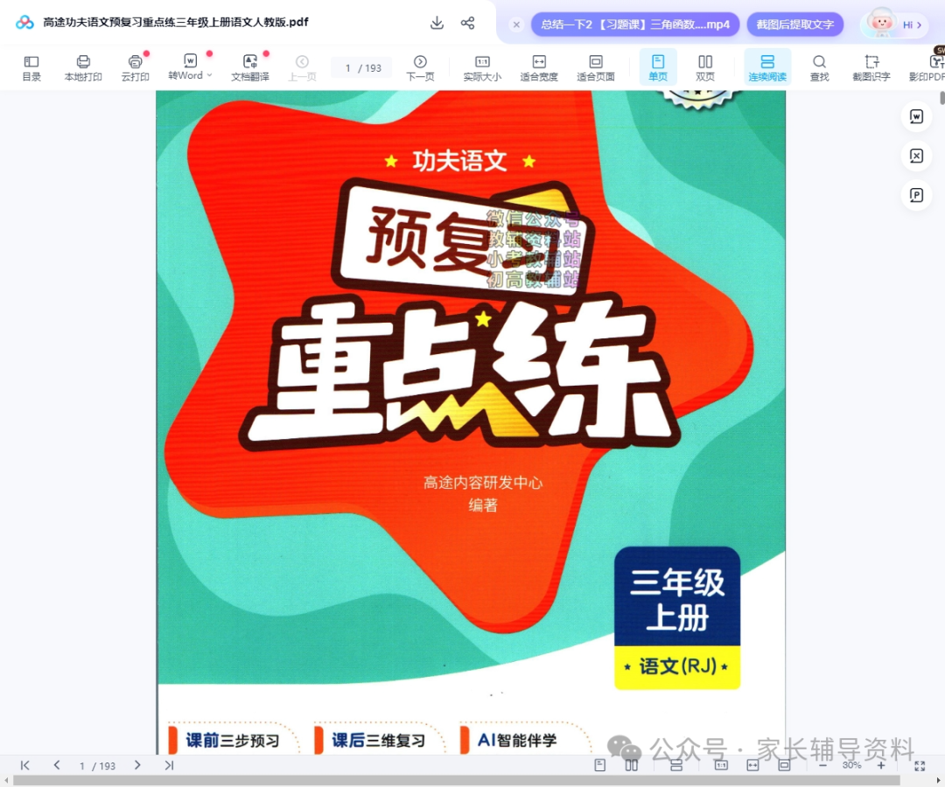Open the 截图后提取文字 tab
945x787 pixels.
[794, 24]
